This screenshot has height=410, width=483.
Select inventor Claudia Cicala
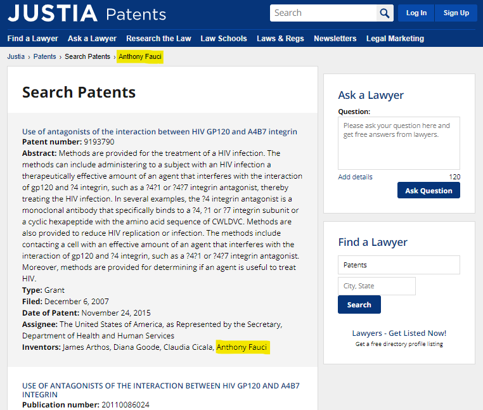(188, 347)
